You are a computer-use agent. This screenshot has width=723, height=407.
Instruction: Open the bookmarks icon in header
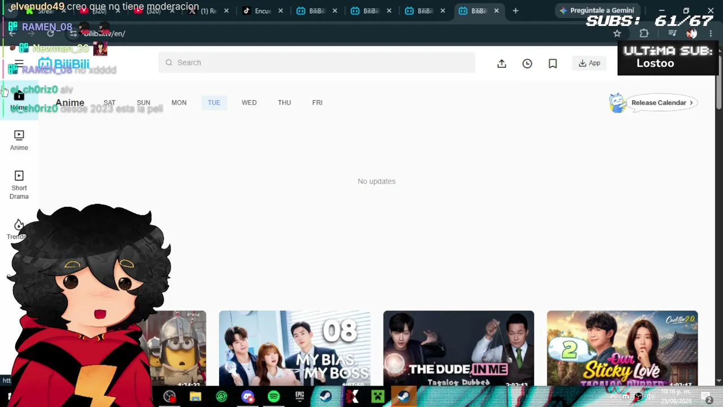(552, 63)
